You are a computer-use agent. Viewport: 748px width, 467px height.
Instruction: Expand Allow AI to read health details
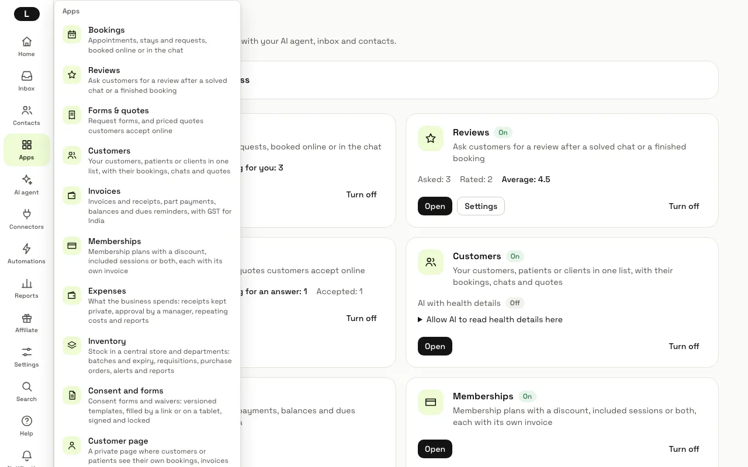490,319
